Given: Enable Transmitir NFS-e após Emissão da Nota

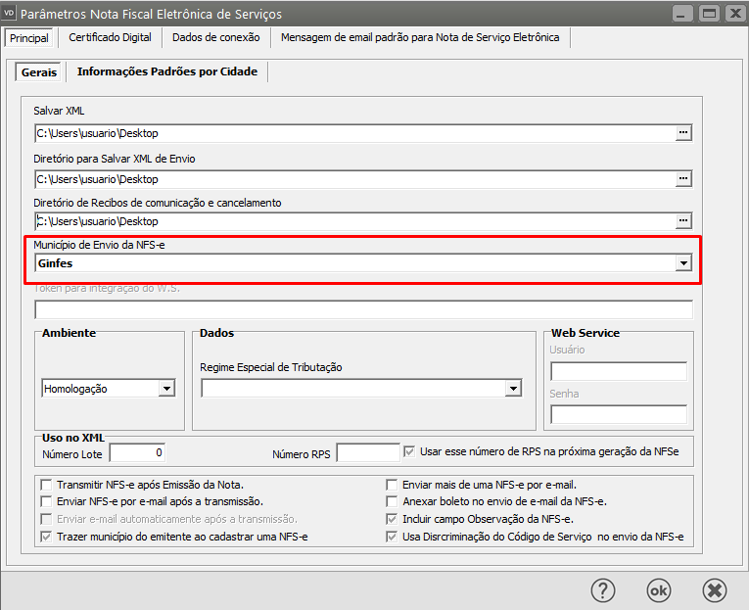Looking at the screenshot, I should pyautogui.click(x=46, y=485).
